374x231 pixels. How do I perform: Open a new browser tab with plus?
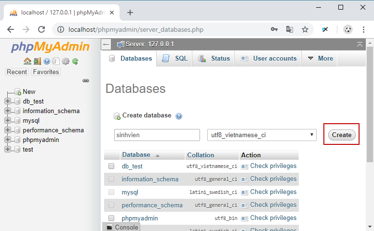[130, 13]
